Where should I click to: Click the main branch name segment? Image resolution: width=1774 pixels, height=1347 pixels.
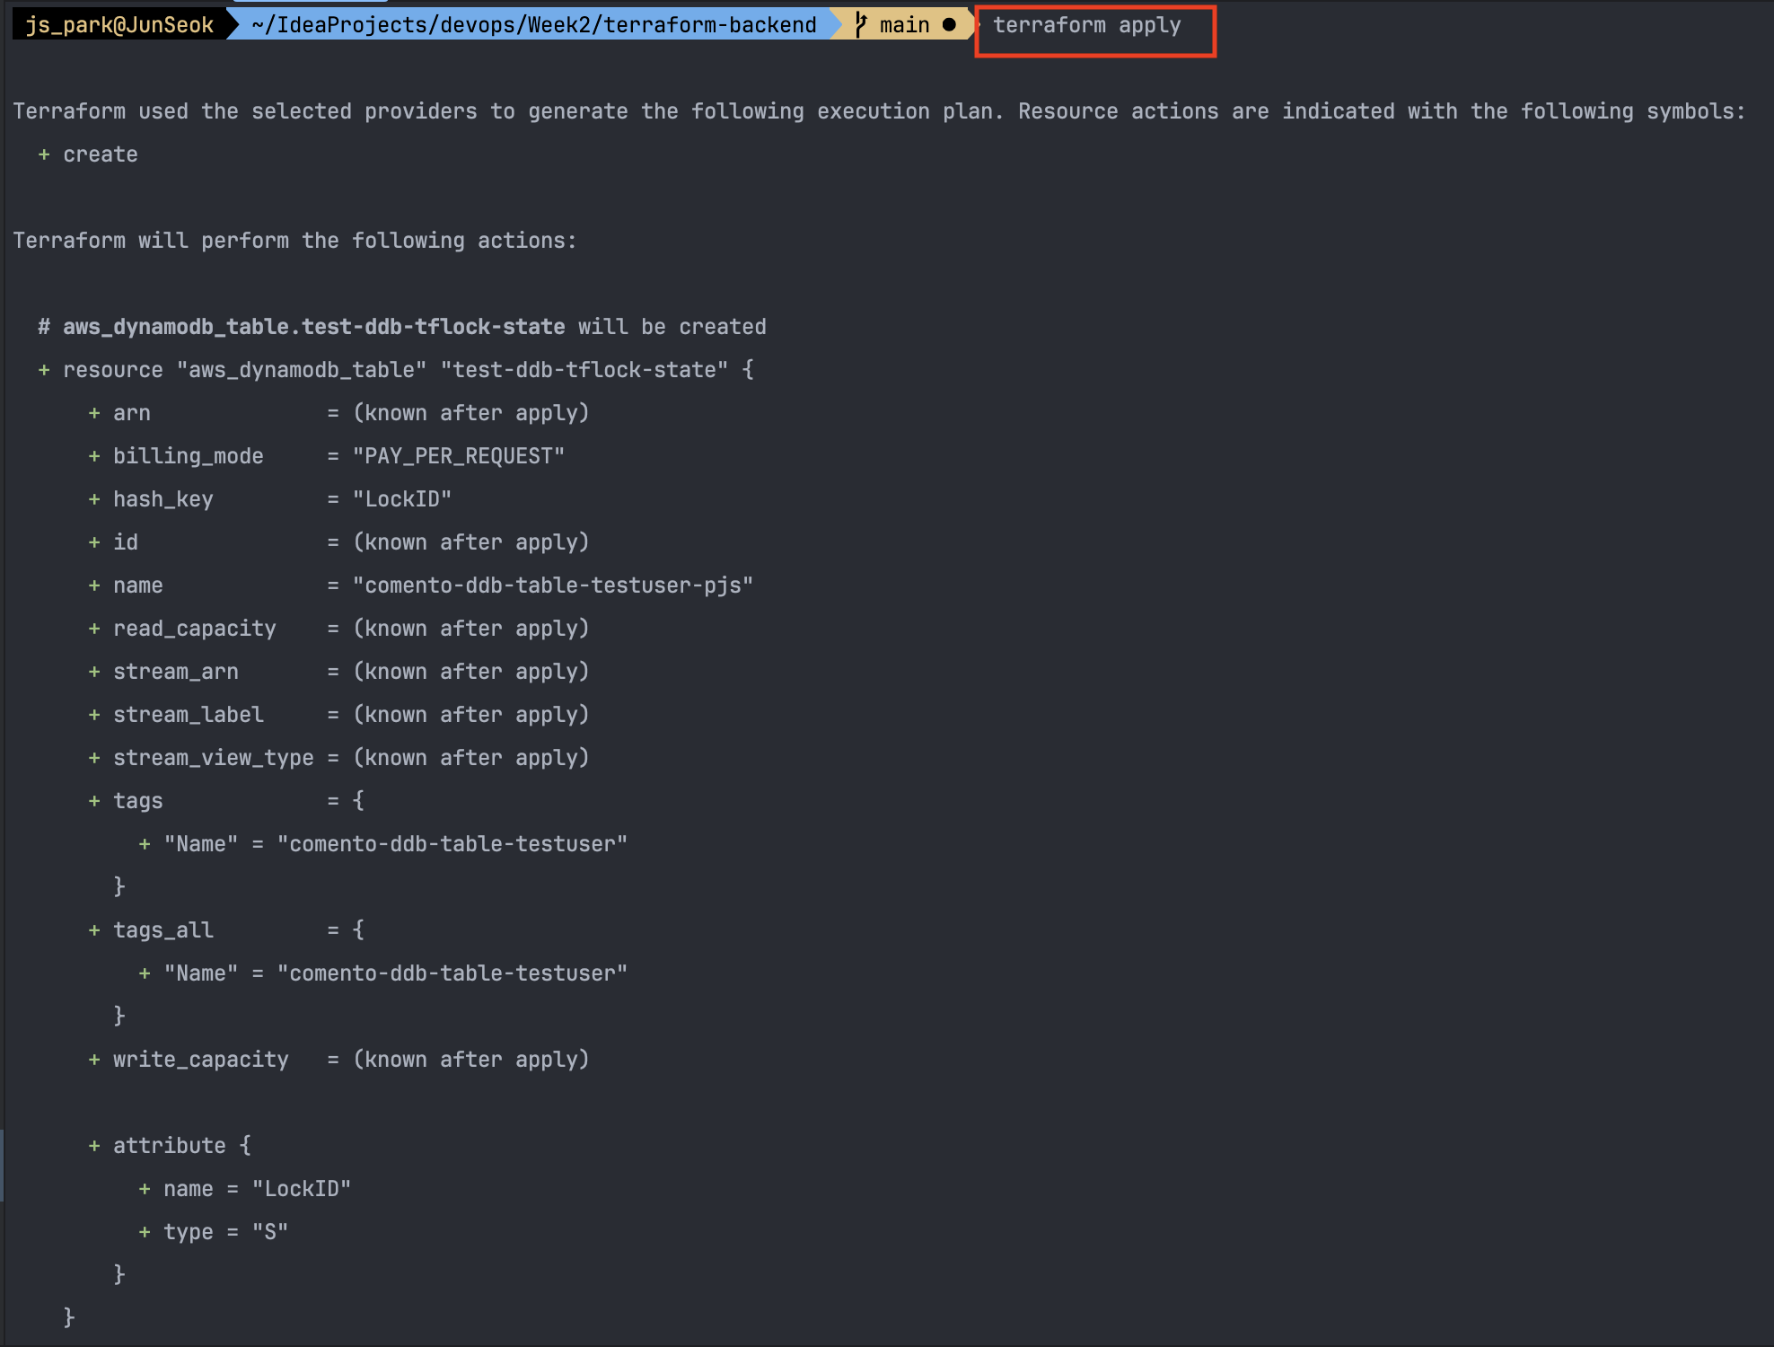[904, 25]
